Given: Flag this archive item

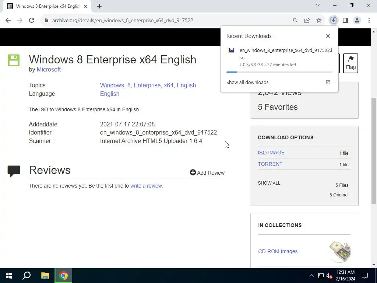Looking at the screenshot, I should (350, 63).
